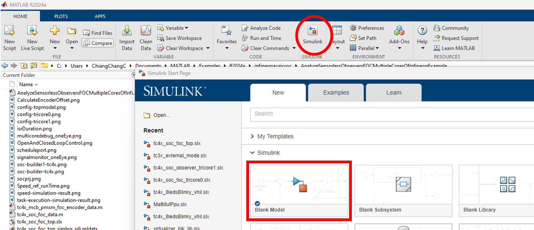The height and width of the screenshot is (230, 534).
Task: Switch to the New tab in Simulink Start Page
Action: pos(278,92)
